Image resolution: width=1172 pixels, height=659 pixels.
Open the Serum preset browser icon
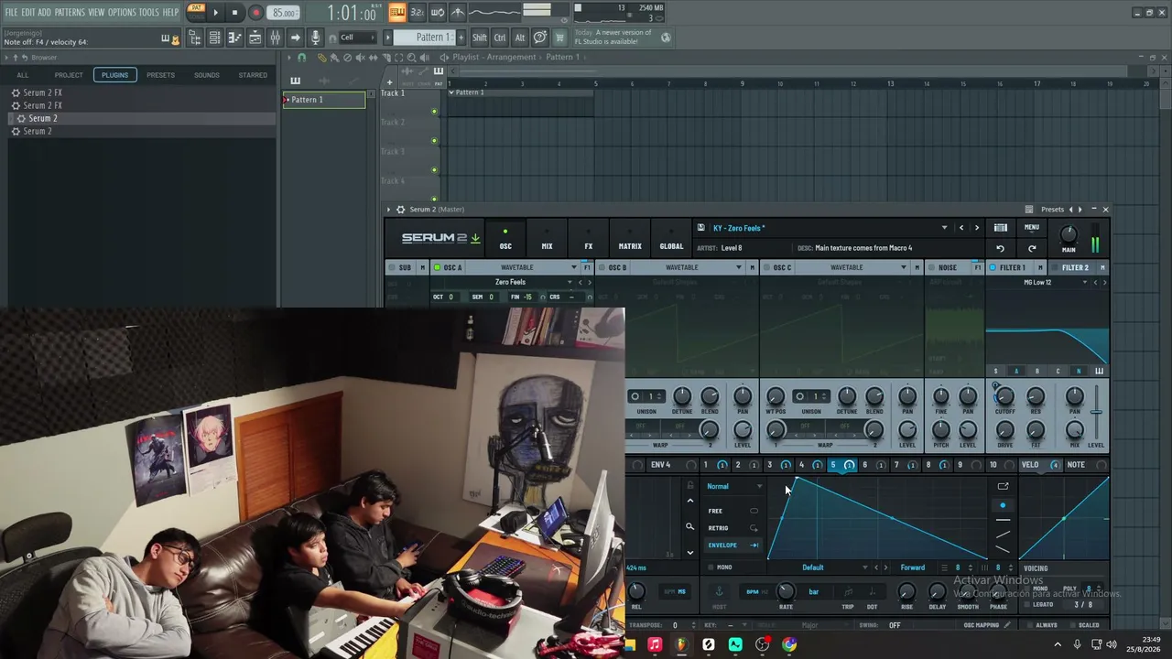point(1001,228)
